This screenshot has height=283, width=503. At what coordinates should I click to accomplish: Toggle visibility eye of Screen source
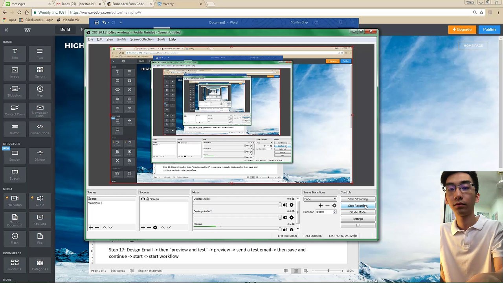(143, 199)
